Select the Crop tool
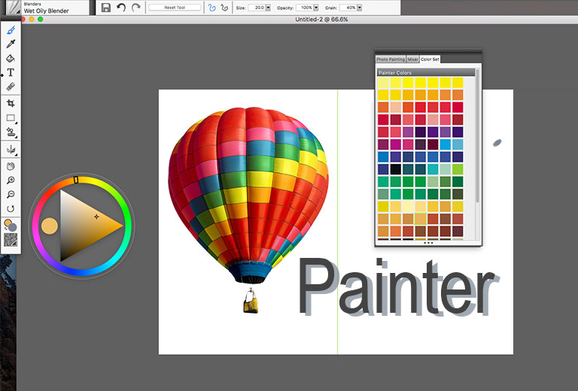The width and height of the screenshot is (578, 391). (x=11, y=104)
